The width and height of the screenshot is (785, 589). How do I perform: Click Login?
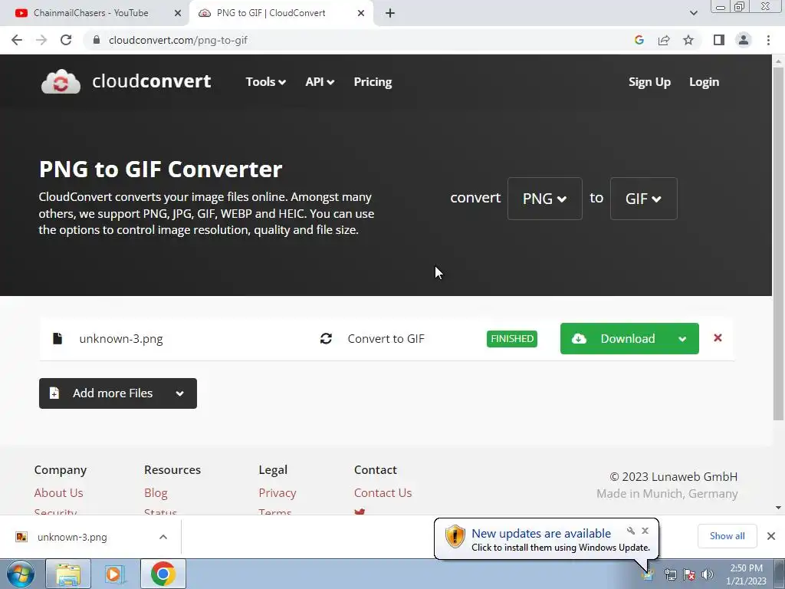(x=704, y=81)
